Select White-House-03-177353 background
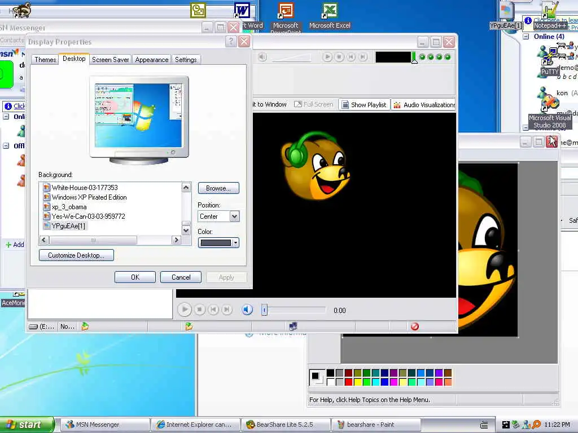Image resolution: width=578 pixels, height=433 pixels. [85, 187]
